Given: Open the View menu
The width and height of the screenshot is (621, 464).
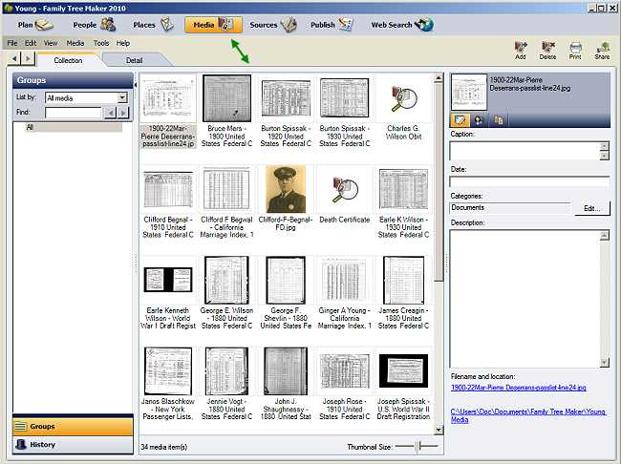Looking at the screenshot, I should tap(51, 43).
